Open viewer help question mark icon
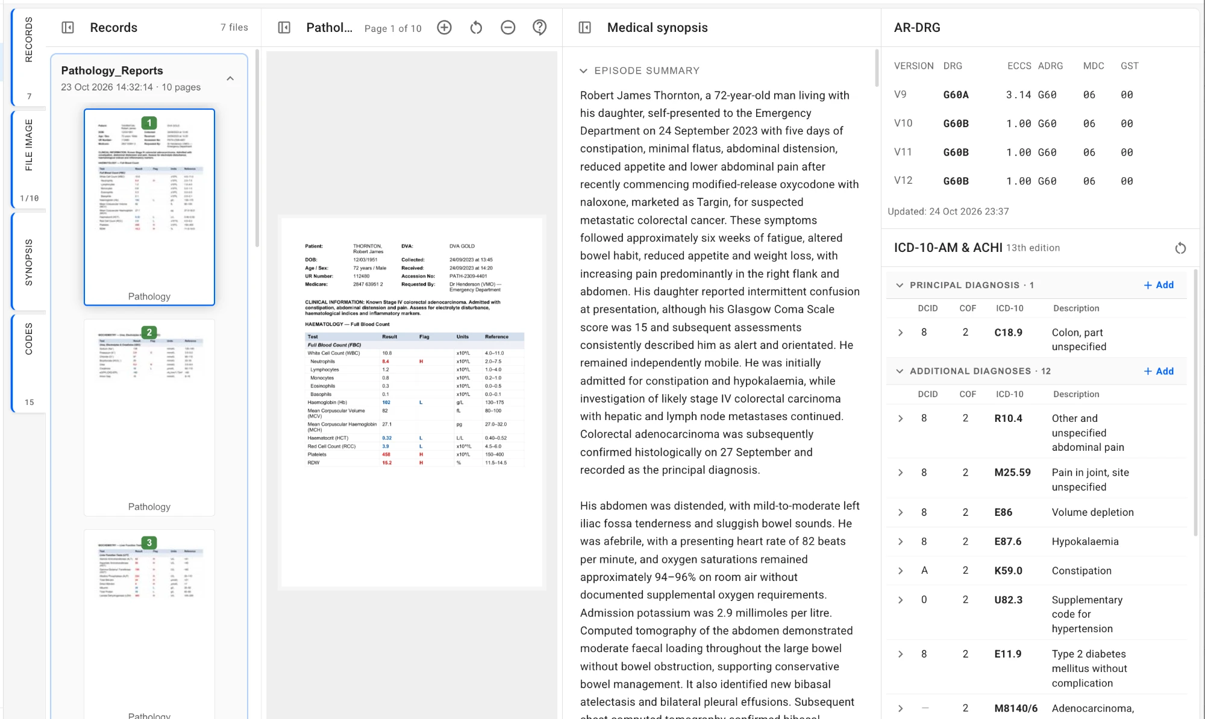1205x719 pixels. (540, 28)
